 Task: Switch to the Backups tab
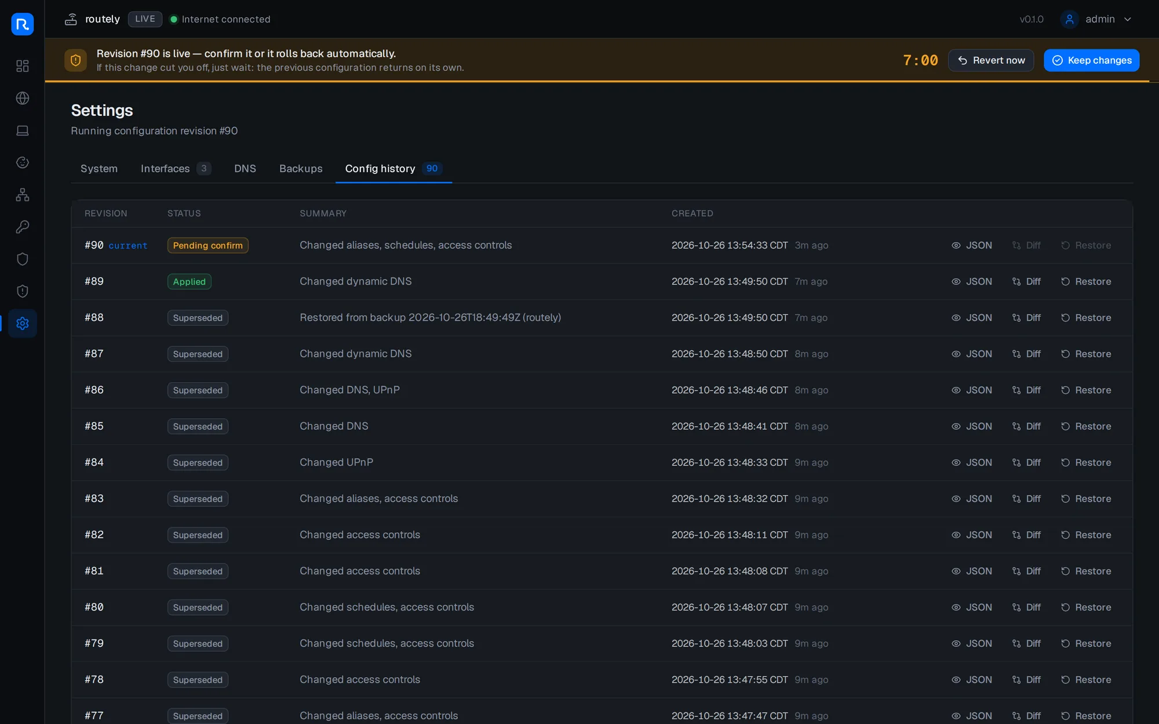pyautogui.click(x=301, y=169)
